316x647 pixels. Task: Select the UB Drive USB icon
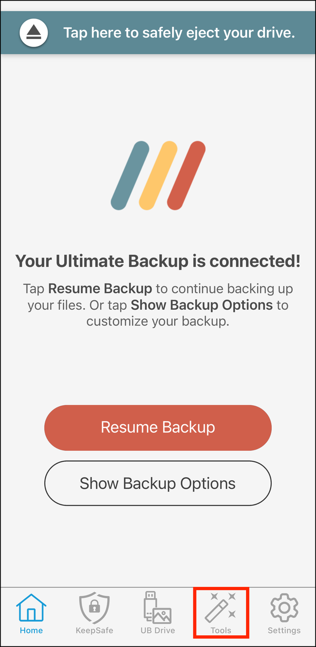click(157, 607)
